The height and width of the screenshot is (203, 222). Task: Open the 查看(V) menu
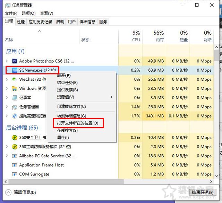coord(46,13)
